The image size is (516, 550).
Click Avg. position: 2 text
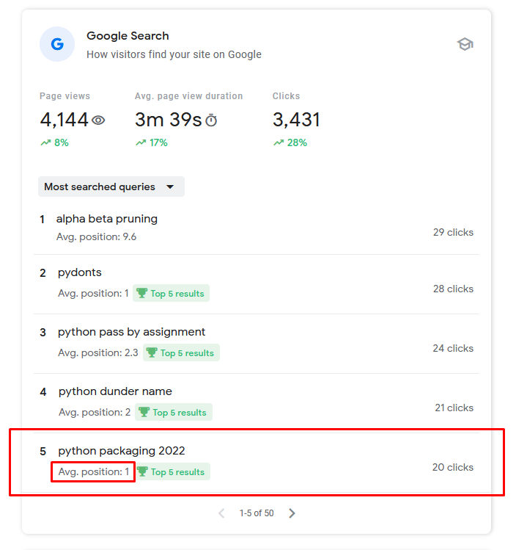tap(95, 412)
